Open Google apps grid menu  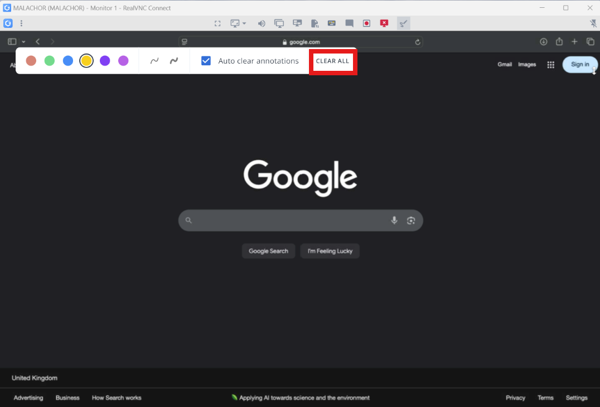point(550,65)
